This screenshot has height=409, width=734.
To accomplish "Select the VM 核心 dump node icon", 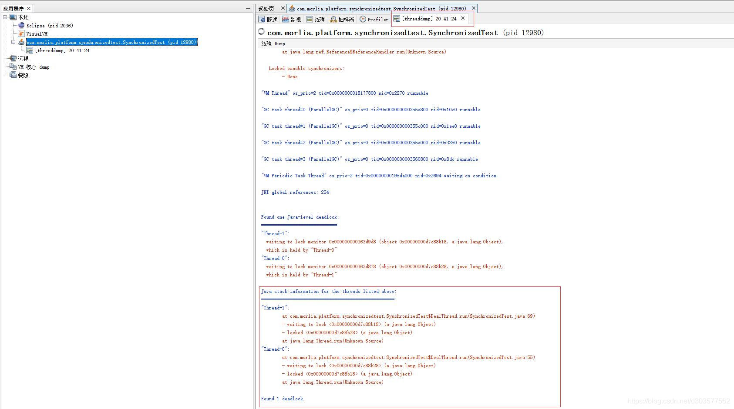I will [13, 67].
